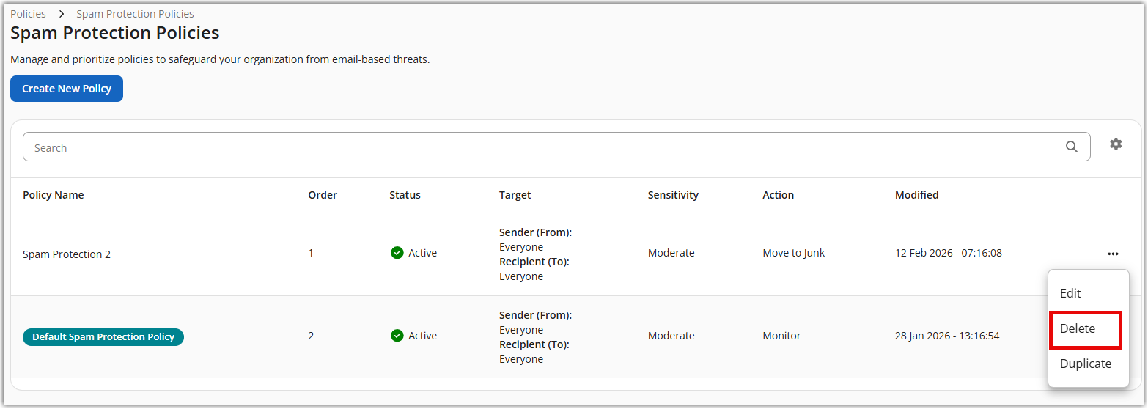The height and width of the screenshot is (409, 1148).
Task: Open the Spam Protection 2 policy row
Action: [67, 254]
